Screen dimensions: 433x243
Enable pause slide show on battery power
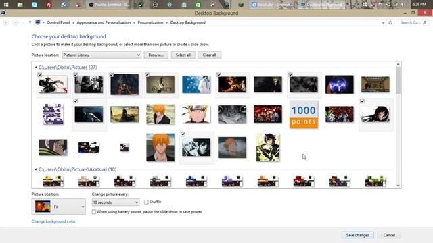pyautogui.click(x=94, y=212)
